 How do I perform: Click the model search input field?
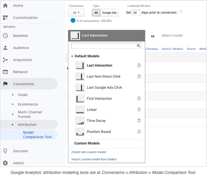[x=106, y=46]
